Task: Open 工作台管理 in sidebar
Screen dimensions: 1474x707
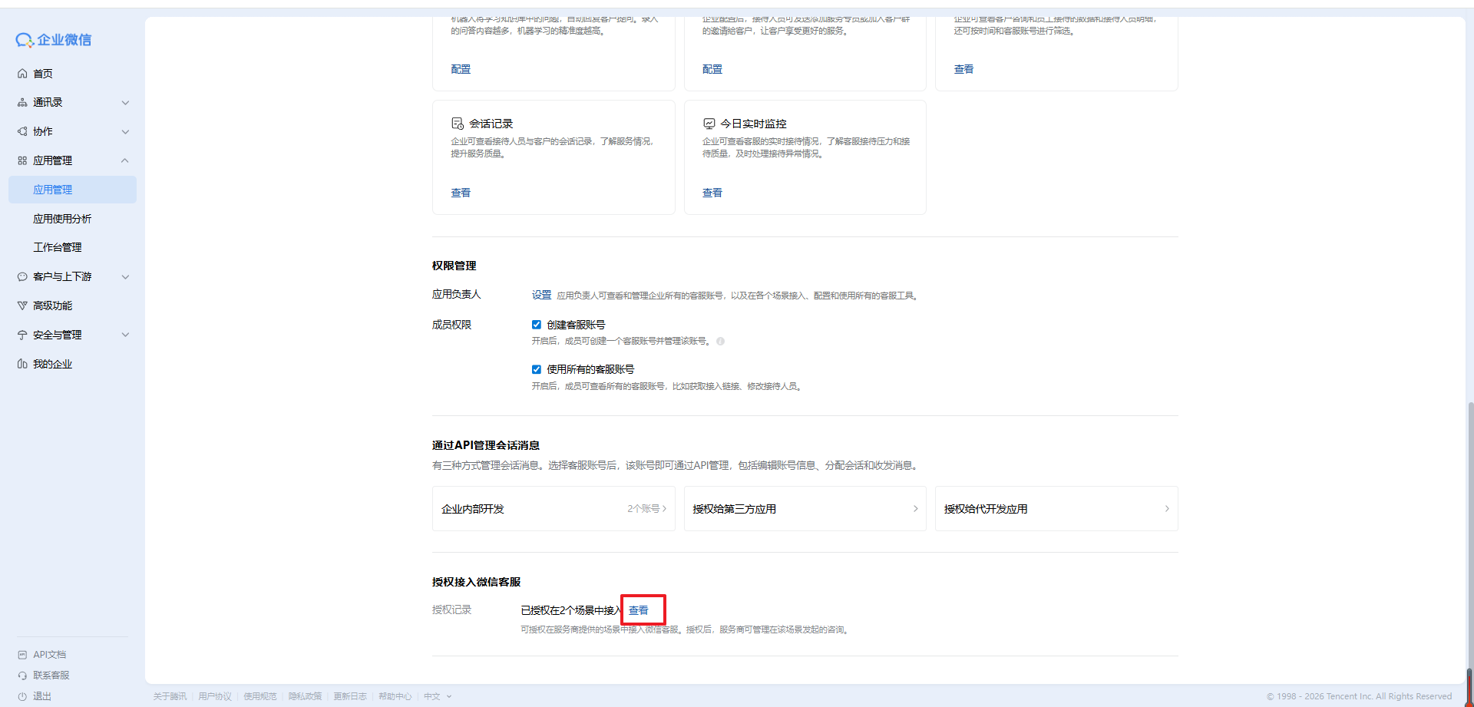Action: pos(58,247)
